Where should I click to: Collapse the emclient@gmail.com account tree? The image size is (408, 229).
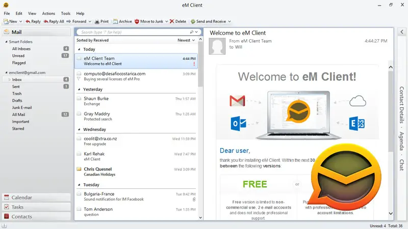(x=6, y=72)
